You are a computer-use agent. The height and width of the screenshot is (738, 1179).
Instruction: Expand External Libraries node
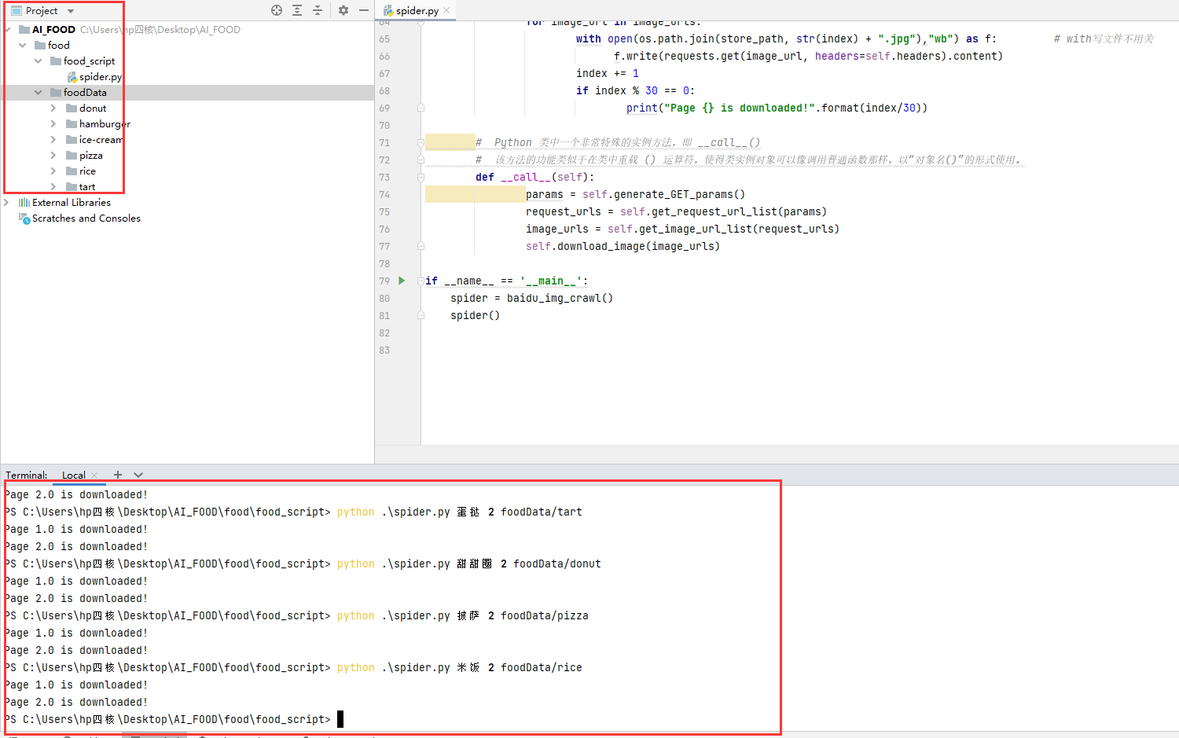click(7, 203)
